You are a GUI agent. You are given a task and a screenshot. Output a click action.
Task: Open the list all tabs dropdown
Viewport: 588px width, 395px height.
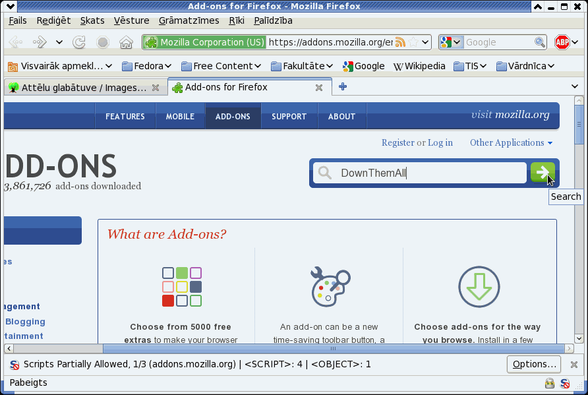pos(575,86)
